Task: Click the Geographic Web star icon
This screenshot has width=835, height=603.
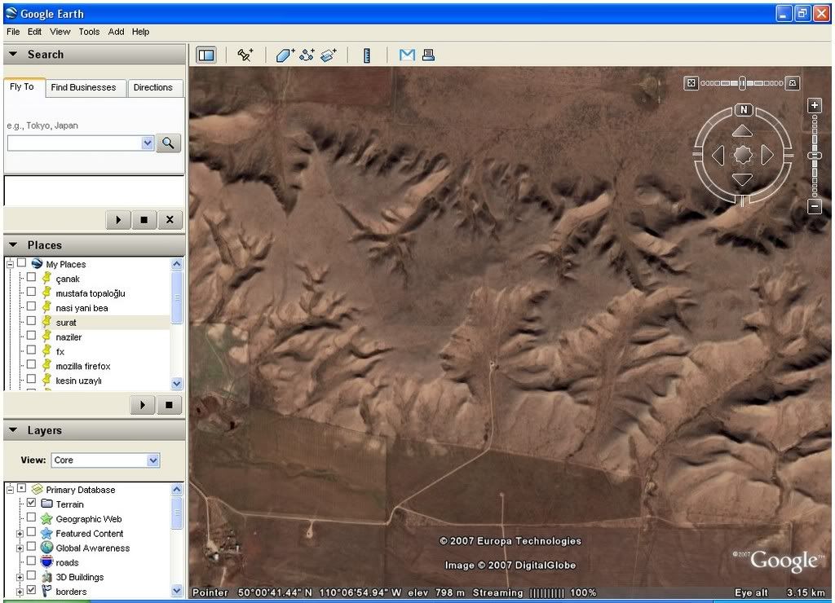Action: click(x=46, y=518)
